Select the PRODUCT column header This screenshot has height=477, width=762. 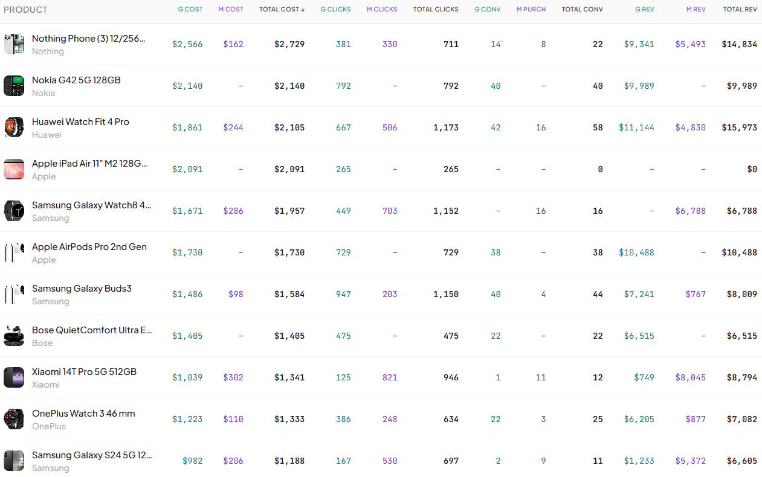pyautogui.click(x=25, y=9)
